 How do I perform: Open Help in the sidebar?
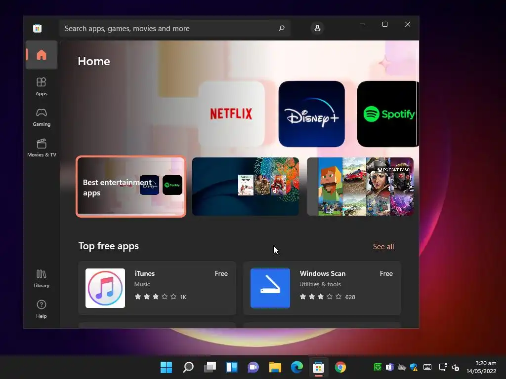pos(42,309)
